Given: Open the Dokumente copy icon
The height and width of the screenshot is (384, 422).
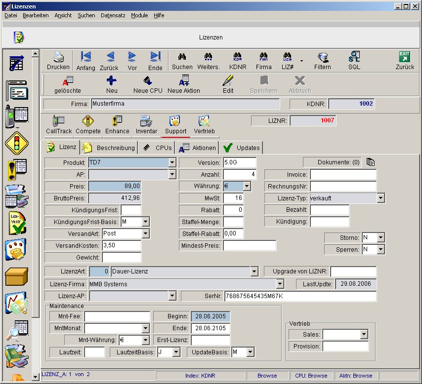Looking at the screenshot, I should tap(371, 162).
